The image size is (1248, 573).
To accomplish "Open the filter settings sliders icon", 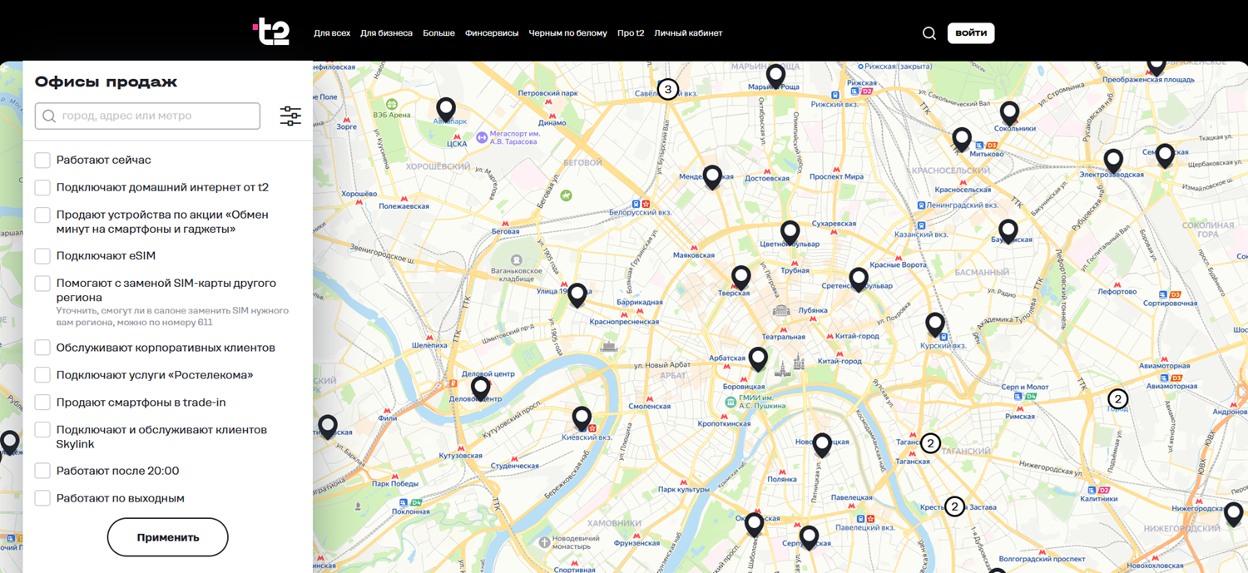I will [x=290, y=116].
